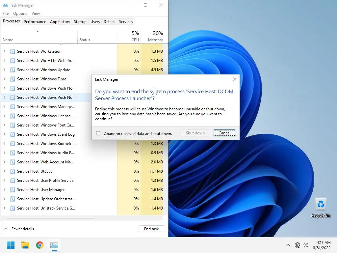Toggle the column collapse chevron above Name

(38, 31)
